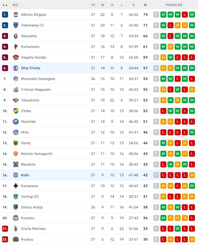Screen dimensions: 200x245
Task: Click the rank 22 red position badge
Action: [x=5, y=239]
